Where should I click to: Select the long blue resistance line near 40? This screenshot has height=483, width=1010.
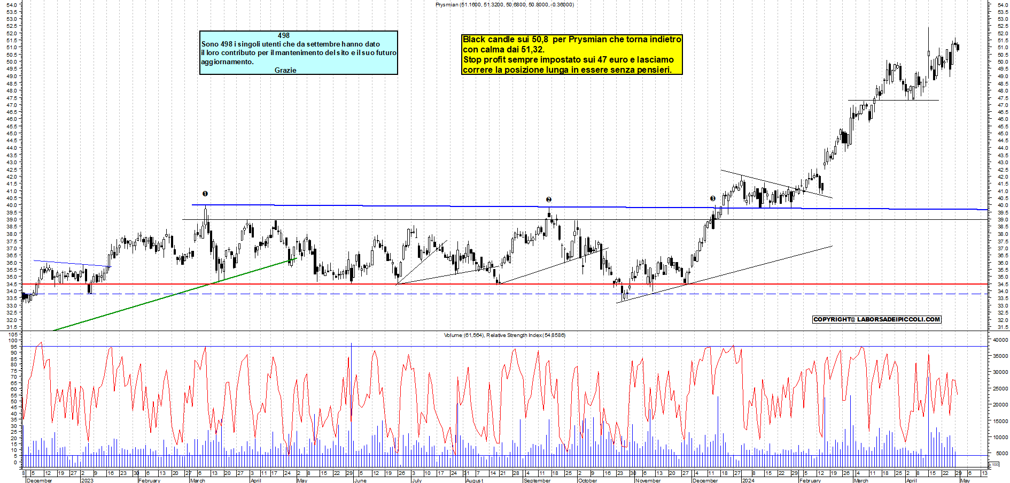tap(589, 207)
